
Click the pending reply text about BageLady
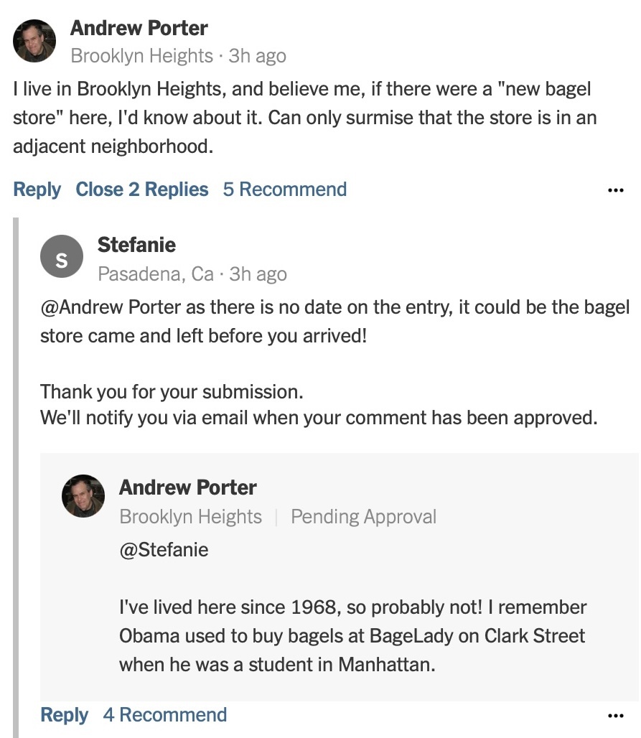[352, 636]
